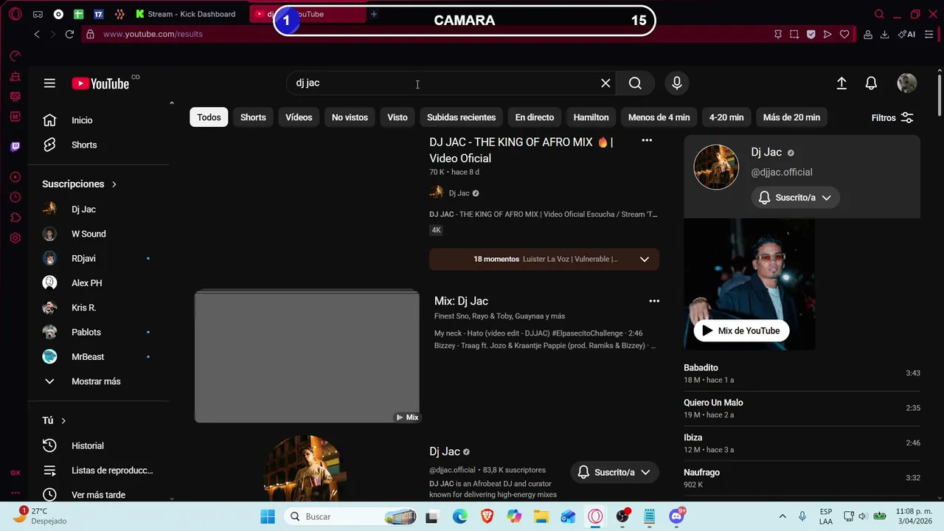Reload the page
944x531 pixels.
tap(69, 34)
